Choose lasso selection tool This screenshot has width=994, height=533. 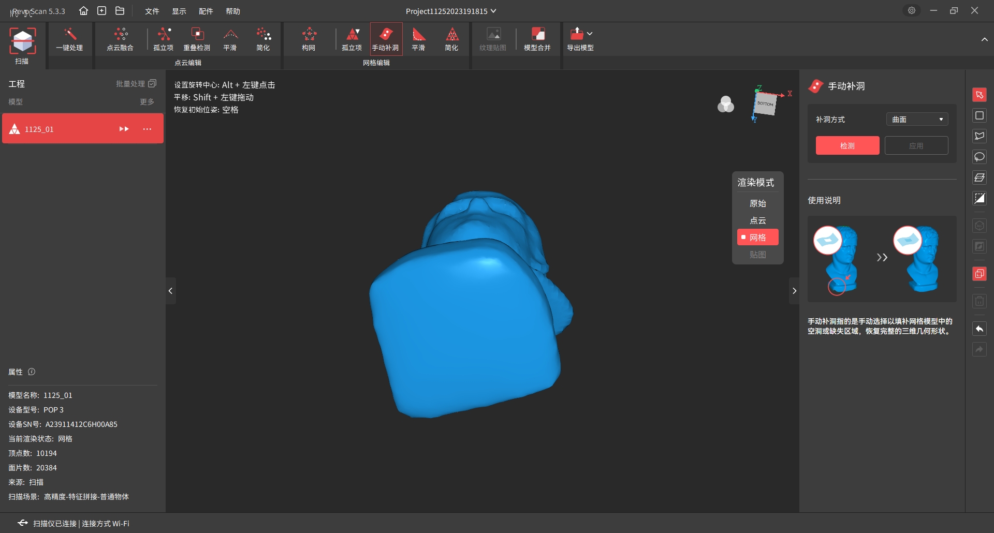(x=980, y=157)
